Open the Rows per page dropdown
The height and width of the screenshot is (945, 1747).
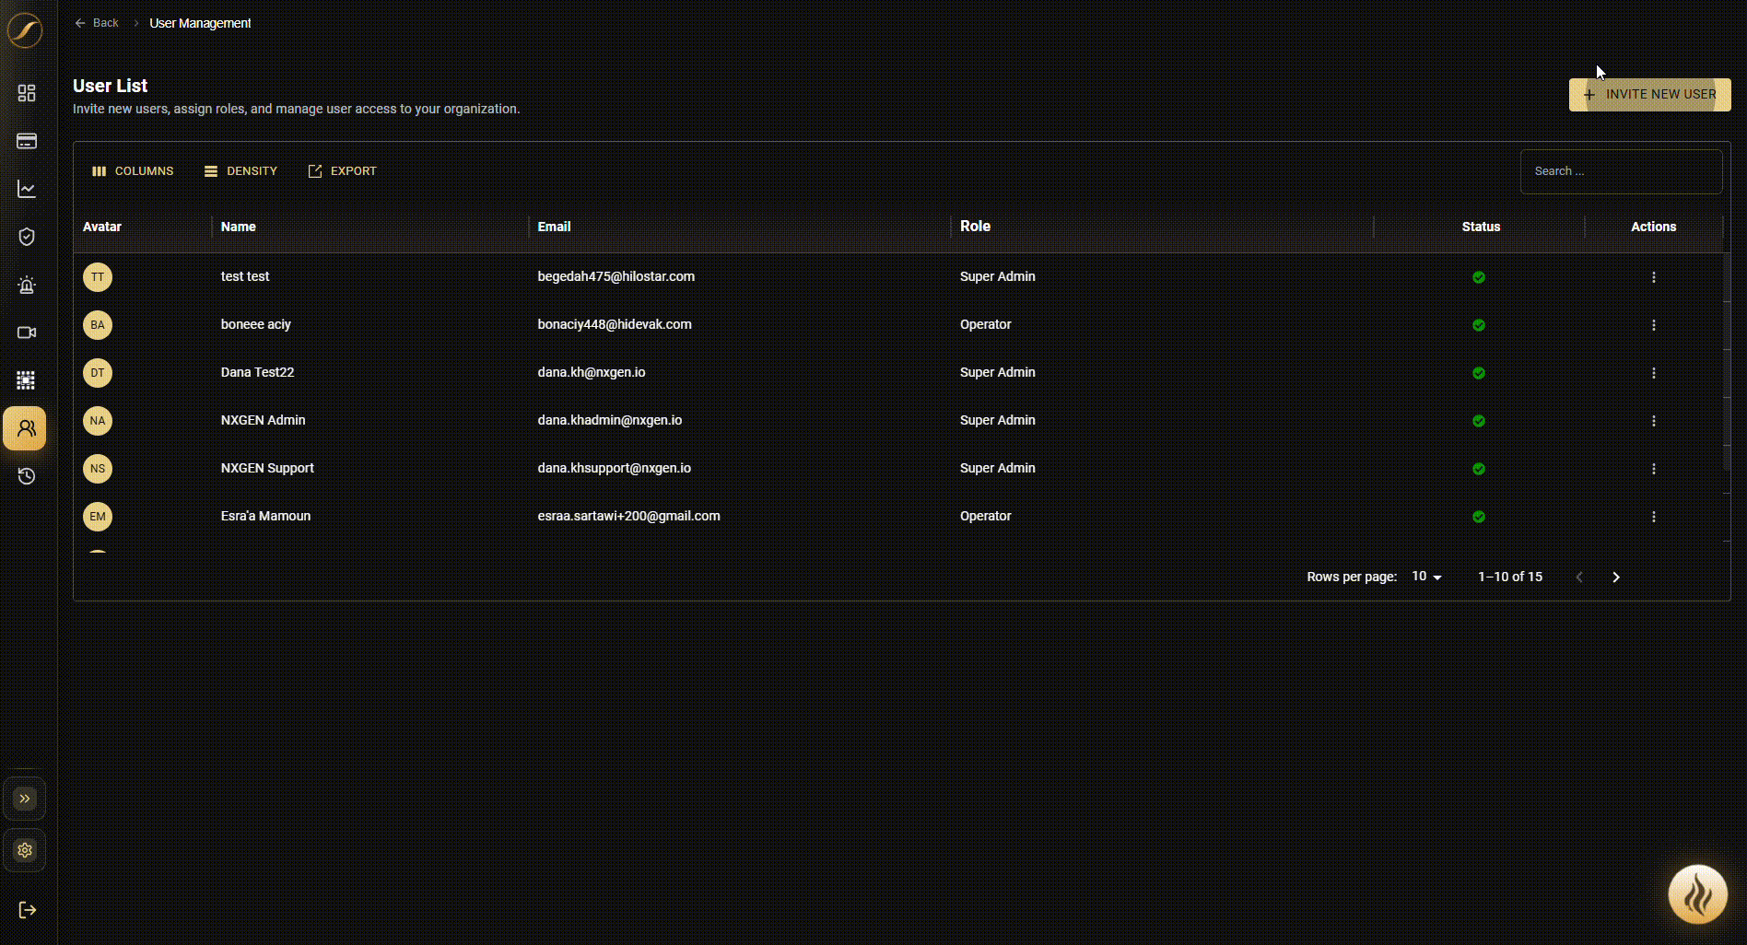point(1426,577)
